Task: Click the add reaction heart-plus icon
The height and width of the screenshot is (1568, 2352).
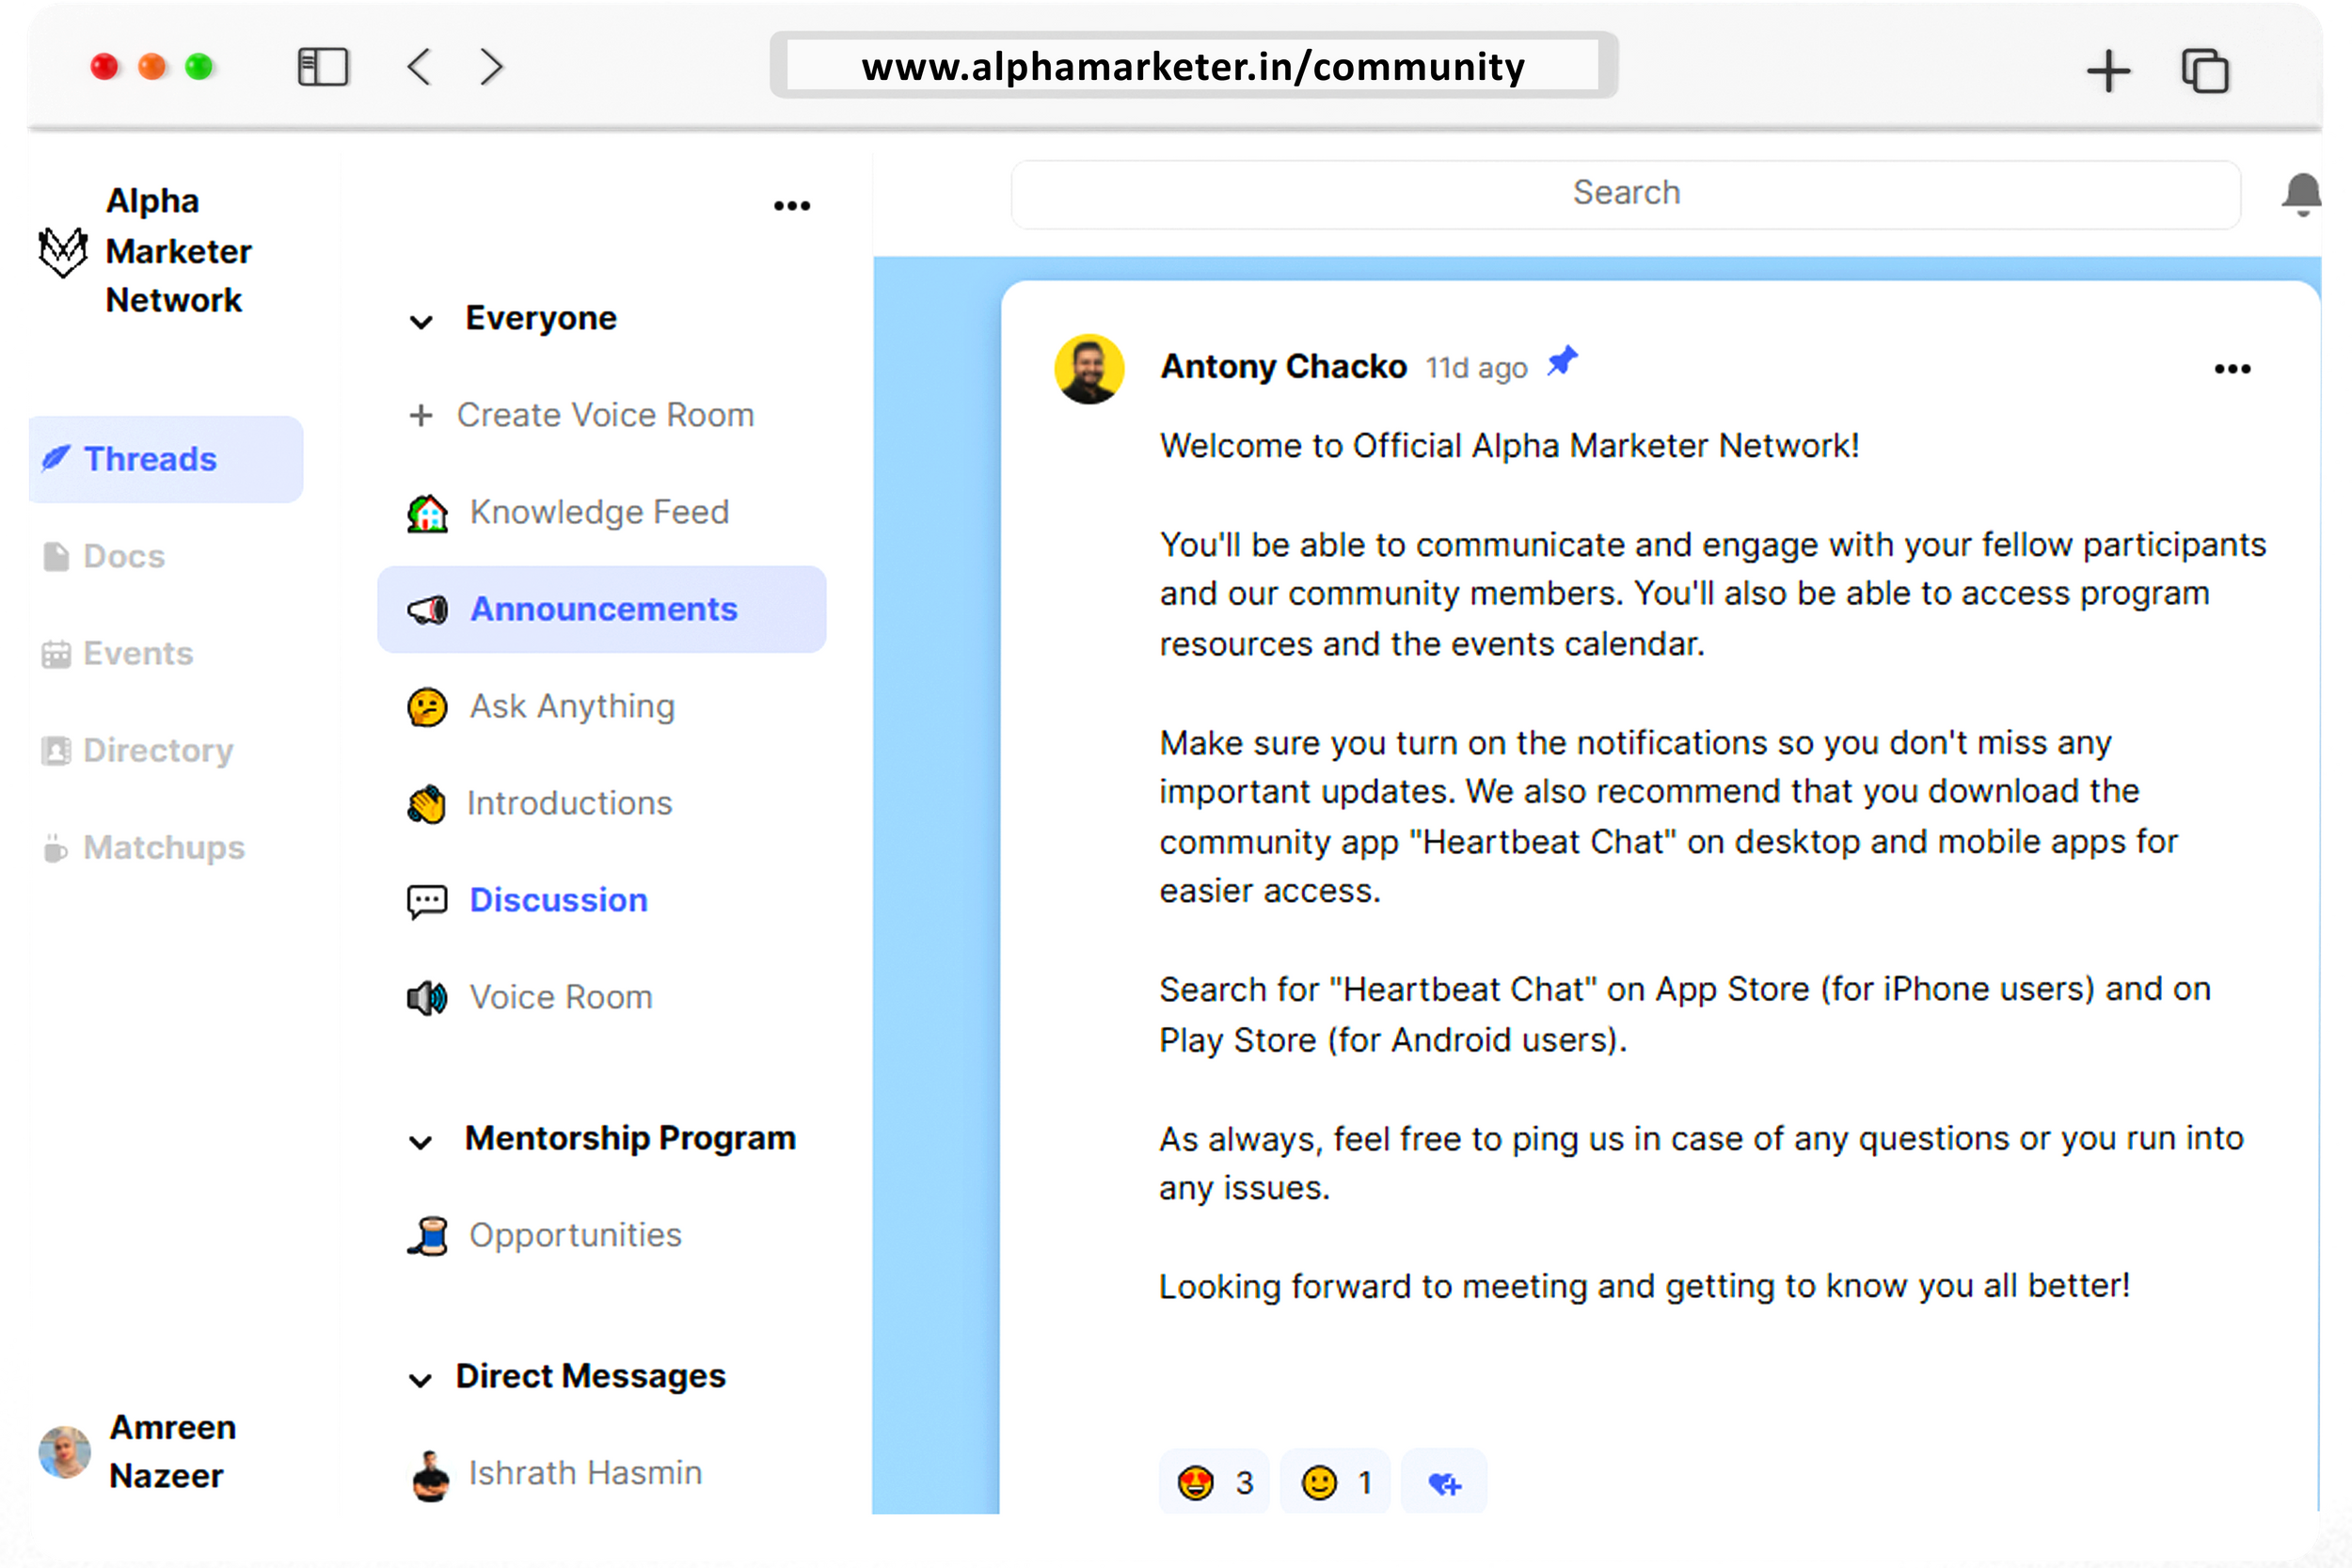Action: click(1444, 1483)
